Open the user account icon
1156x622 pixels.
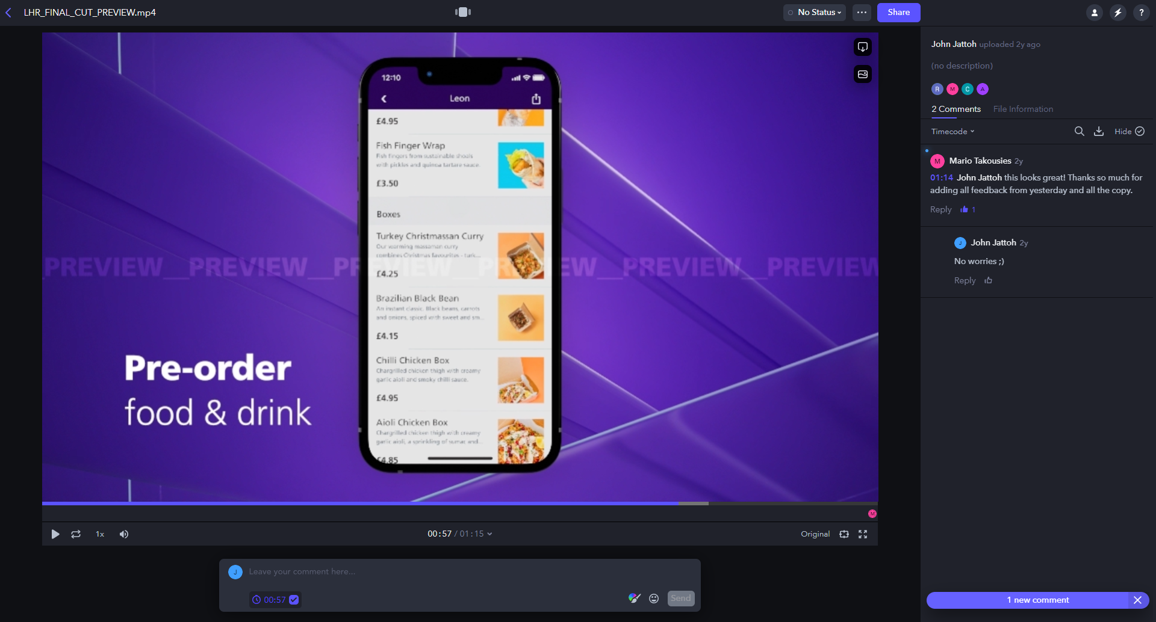click(1094, 13)
